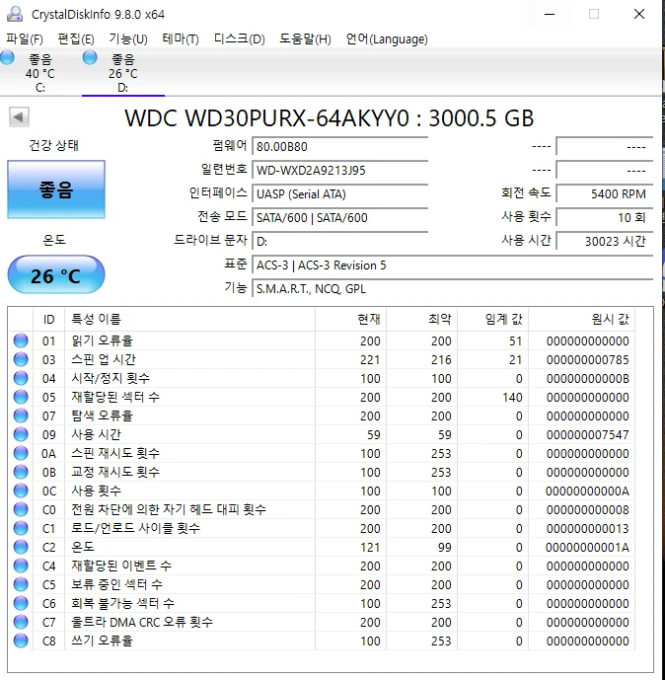
Task: Click raw value 00000000001A
Action: [587, 547]
